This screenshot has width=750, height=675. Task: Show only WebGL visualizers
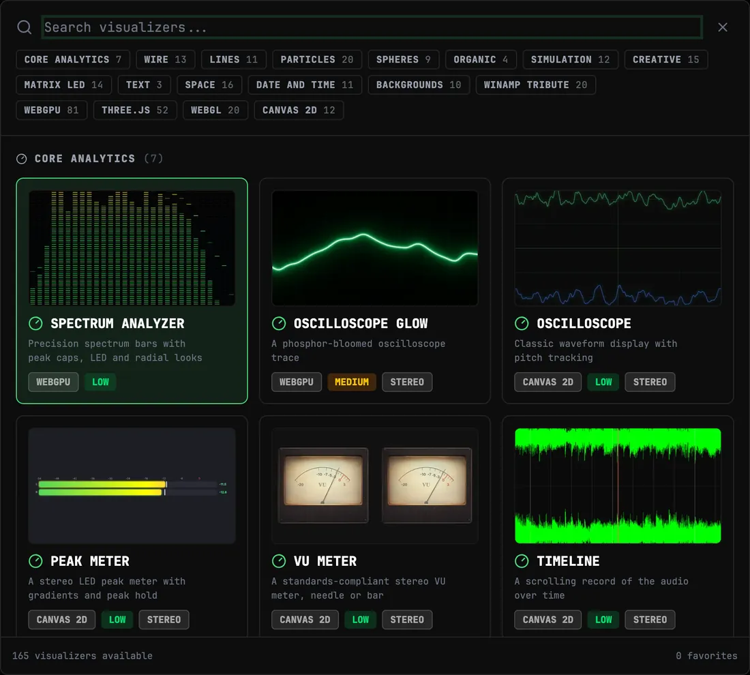pyautogui.click(x=215, y=110)
